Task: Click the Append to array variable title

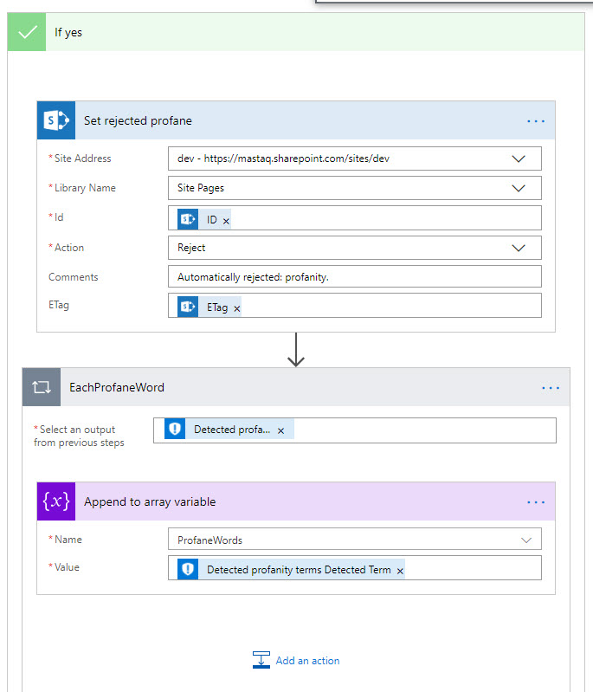Action: (x=150, y=501)
